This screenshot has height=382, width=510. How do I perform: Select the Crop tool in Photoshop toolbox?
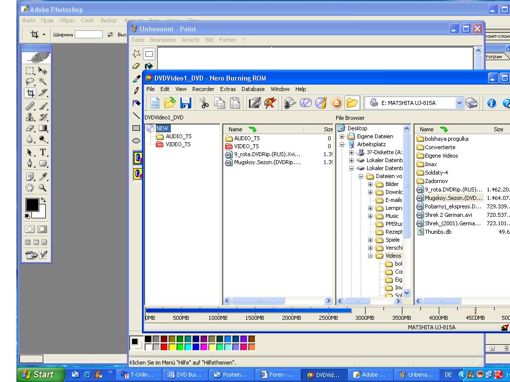click(30, 93)
